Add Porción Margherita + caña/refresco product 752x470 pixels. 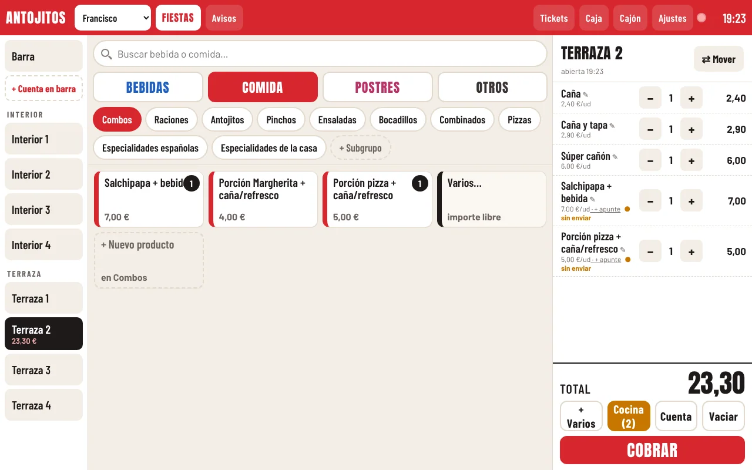[x=263, y=199]
